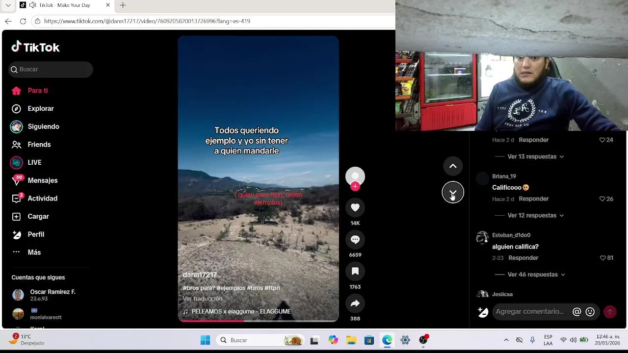628x353 pixels.
Task: Open OBS Studio from the taskbar
Action: [423, 340]
